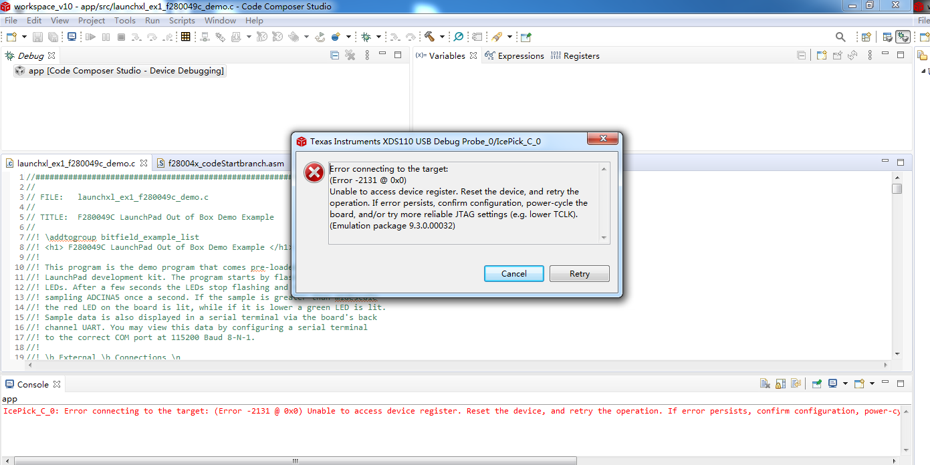
Task: Click the Suspend debug toolbar icon
Action: (106, 37)
